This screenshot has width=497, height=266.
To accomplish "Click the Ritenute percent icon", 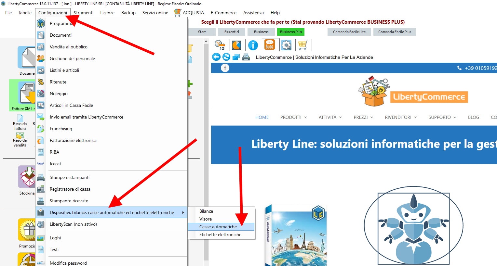I will pyautogui.click(x=41, y=82).
